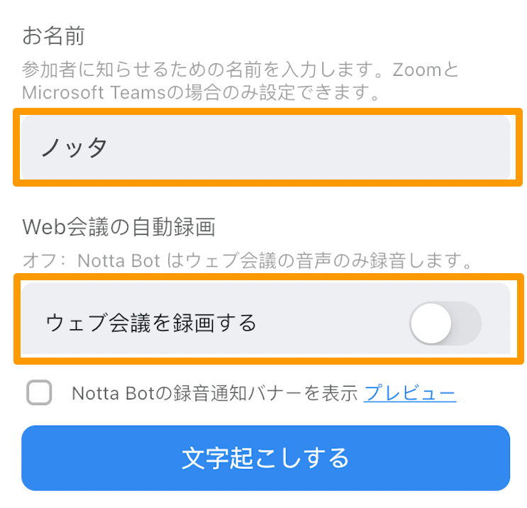Tick the square box beside Notta Bot banner
527x508 pixels.
(39, 392)
